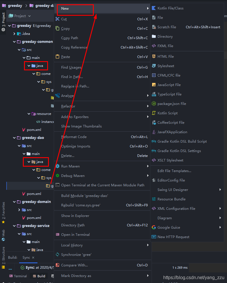Screen dimensions: 227x283
Task: Click the Compare With icon
Action: click(57, 265)
